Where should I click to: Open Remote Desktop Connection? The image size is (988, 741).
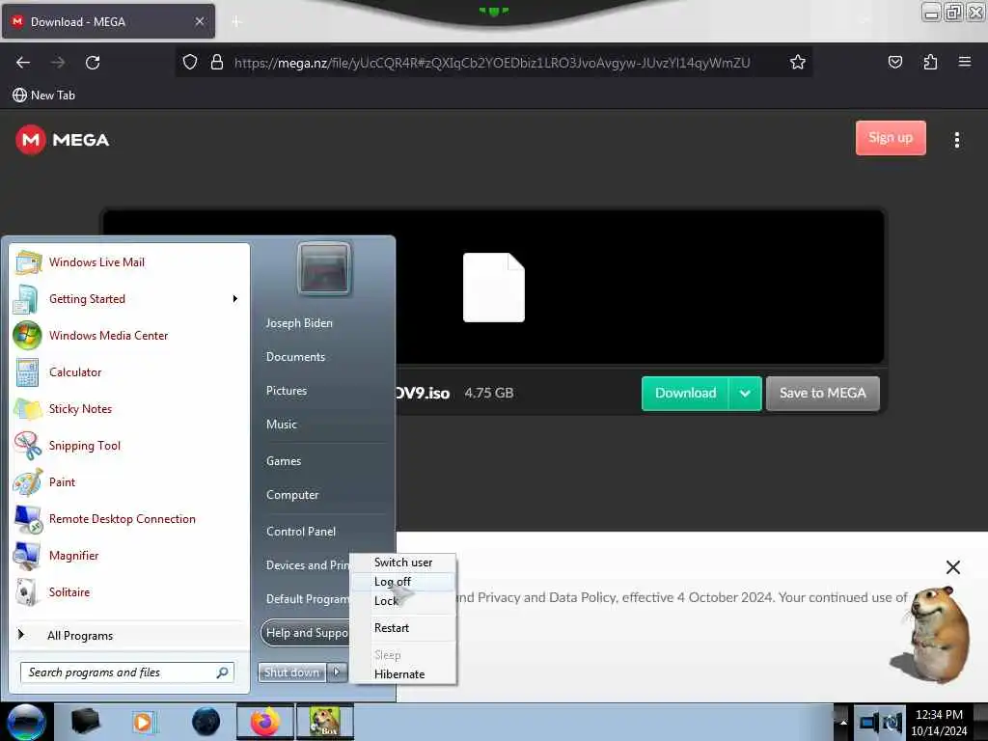pos(130,518)
